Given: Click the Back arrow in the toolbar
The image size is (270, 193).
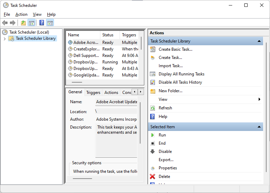Looking at the screenshot, I should point(5,23).
